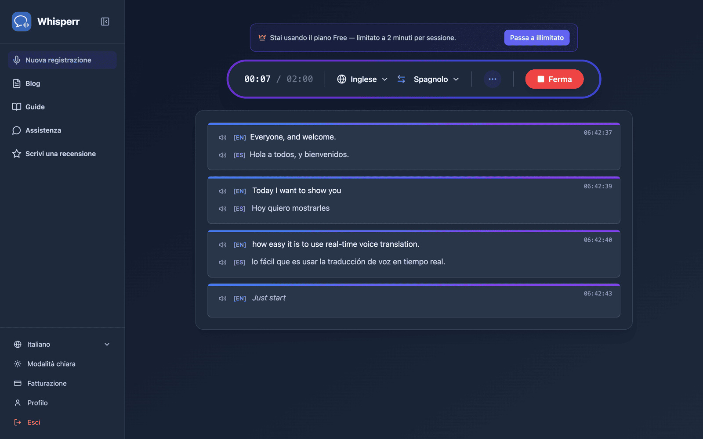703x439 pixels.
Task: Log out with Esci
Action: pos(62,422)
